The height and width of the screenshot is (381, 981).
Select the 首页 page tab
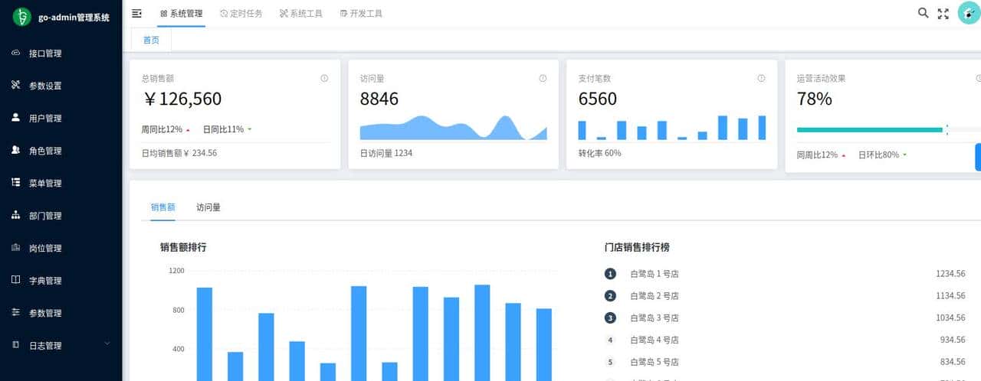point(152,41)
